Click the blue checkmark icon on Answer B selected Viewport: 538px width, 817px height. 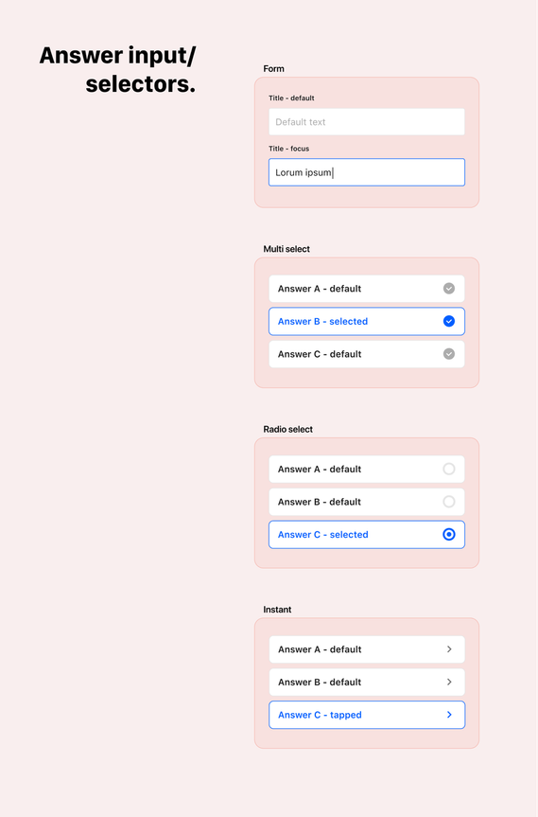coord(448,322)
